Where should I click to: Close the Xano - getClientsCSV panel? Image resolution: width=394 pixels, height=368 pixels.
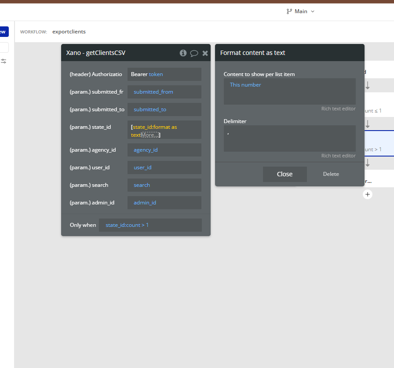click(205, 53)
